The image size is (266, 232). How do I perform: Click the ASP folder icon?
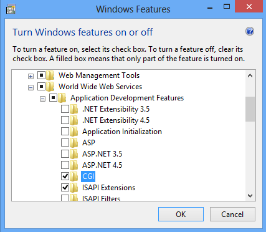tap(74, 143)
